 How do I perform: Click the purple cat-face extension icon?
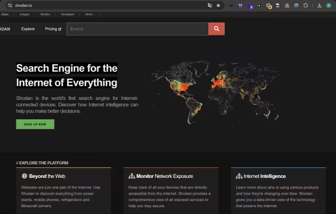240,5
